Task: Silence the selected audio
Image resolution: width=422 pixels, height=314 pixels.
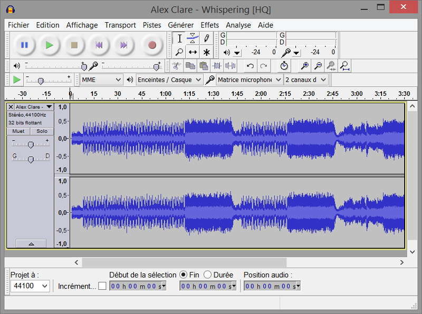Action: pyautogui.click(x=231, y=66)
